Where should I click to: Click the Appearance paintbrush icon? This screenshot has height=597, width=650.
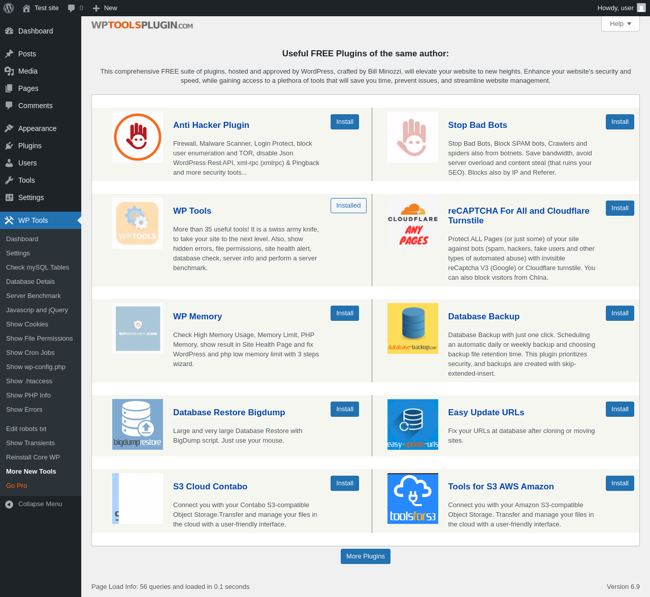click(9, 128)
